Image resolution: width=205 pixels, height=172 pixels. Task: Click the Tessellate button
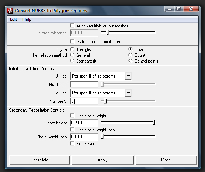(40, 160)
